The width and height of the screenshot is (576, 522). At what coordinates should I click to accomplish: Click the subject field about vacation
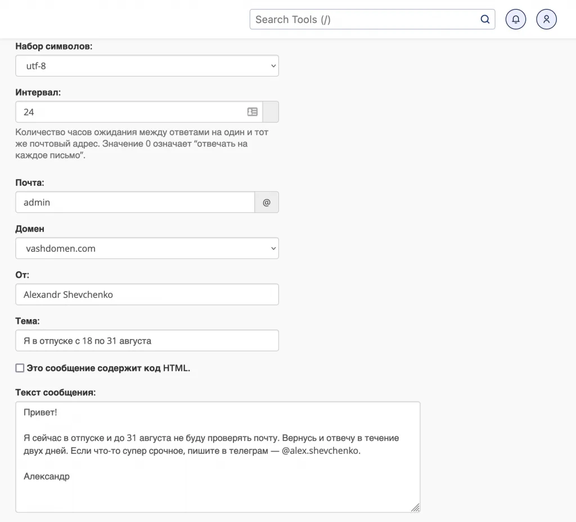pyautogui.click(x=147, y=341)
